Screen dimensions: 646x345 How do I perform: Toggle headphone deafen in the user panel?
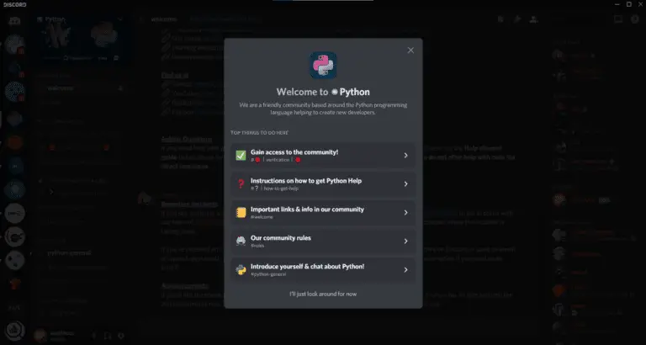(107, 335)
